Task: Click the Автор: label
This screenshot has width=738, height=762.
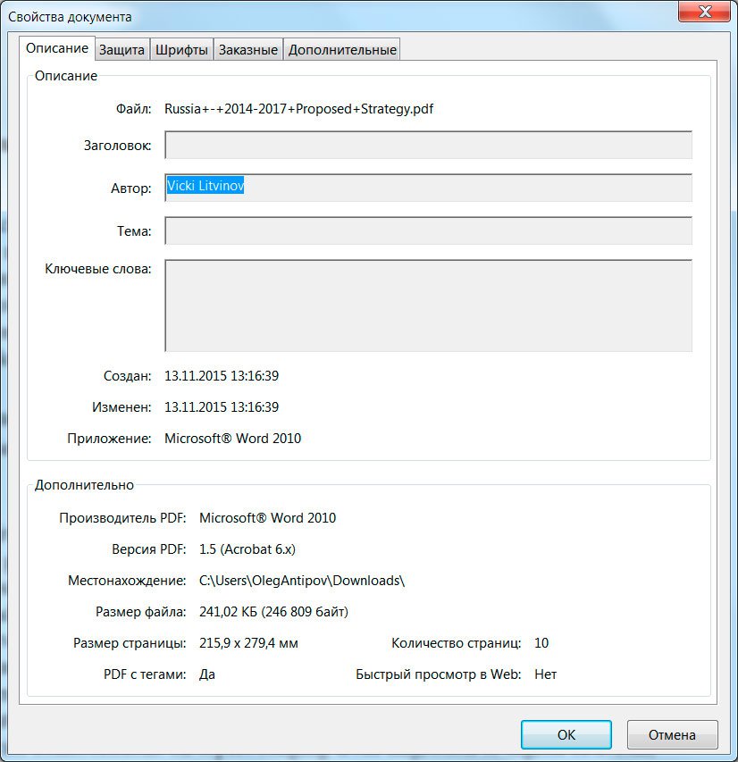Action: coord(130,188)
